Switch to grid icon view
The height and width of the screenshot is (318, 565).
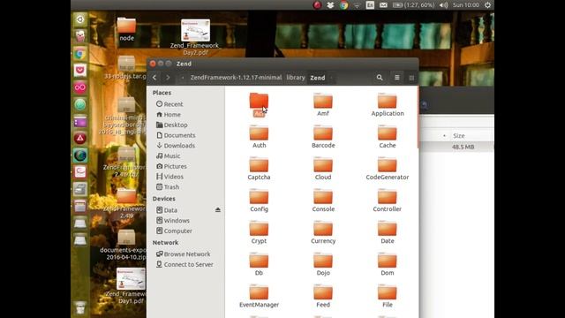coord(411,78)
